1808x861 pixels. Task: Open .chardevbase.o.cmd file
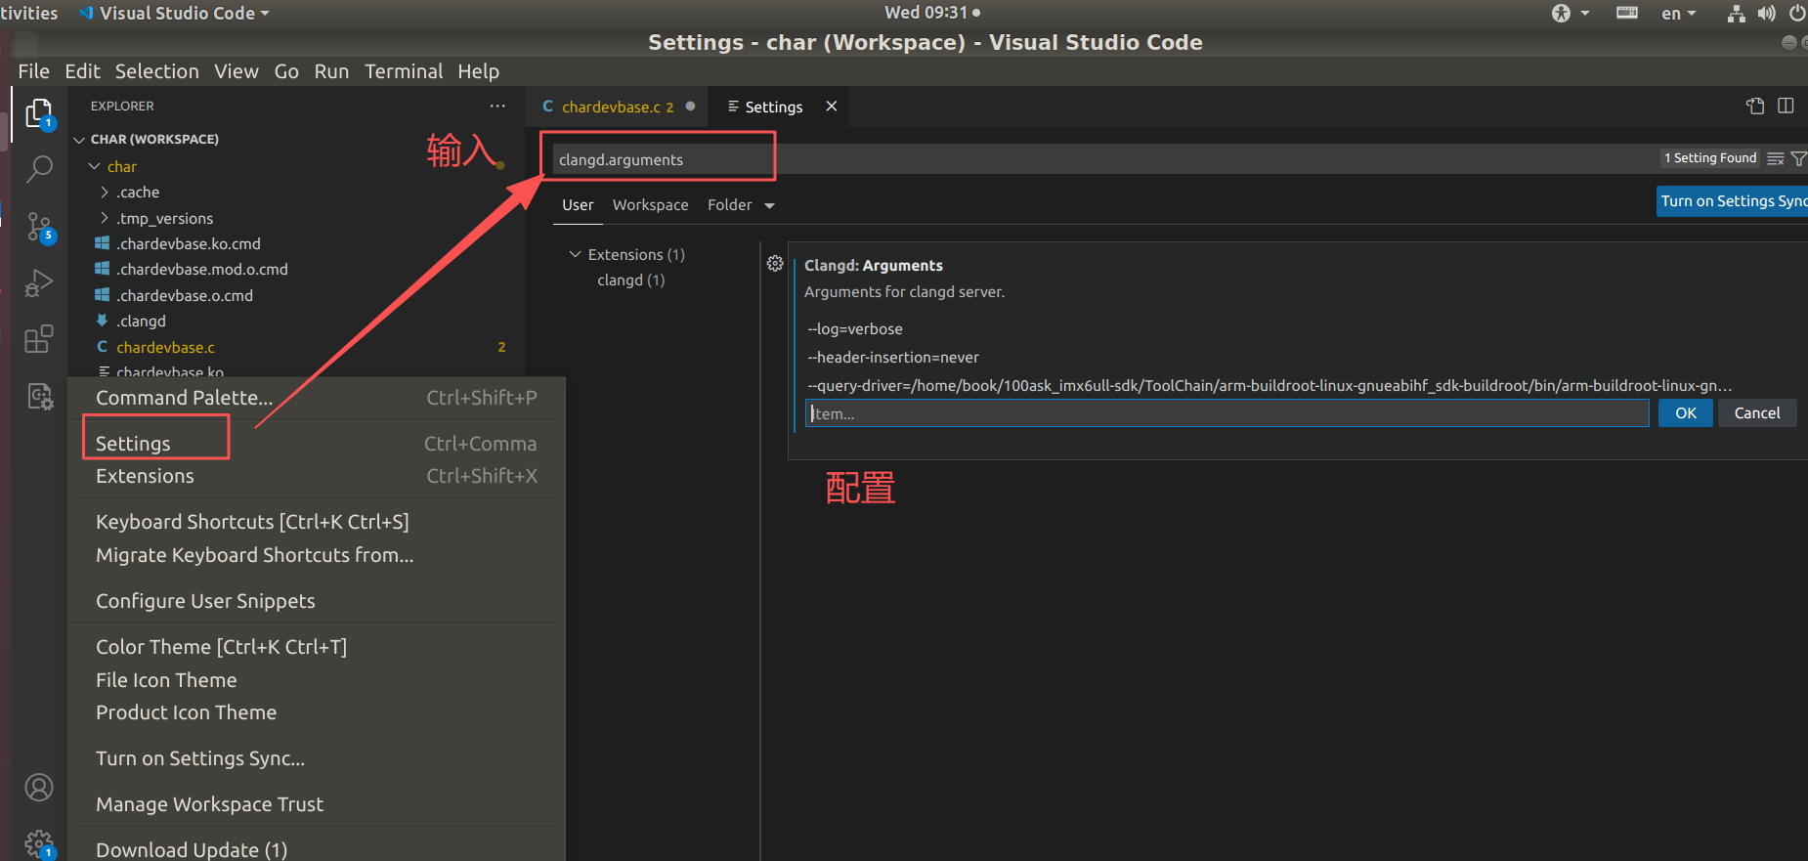184,295
